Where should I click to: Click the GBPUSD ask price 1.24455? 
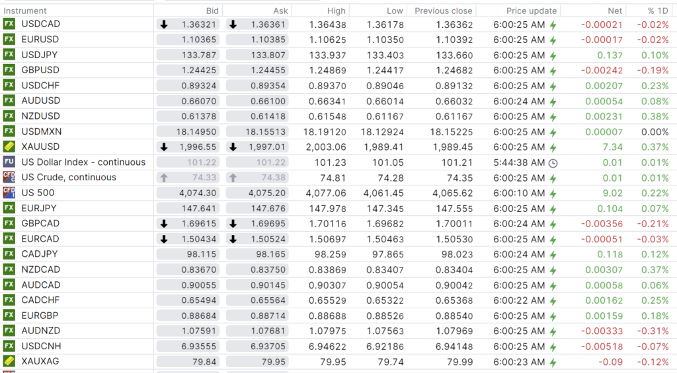click(268, 70)
